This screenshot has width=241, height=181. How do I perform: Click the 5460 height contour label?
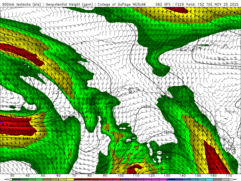pyautogui.click(x=27, y=138)
